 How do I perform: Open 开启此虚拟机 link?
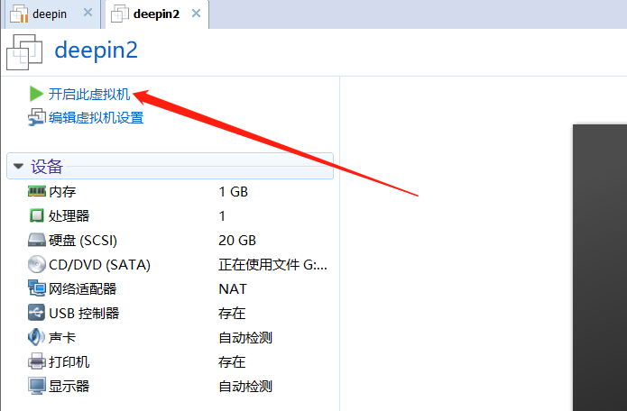[89, 95]
